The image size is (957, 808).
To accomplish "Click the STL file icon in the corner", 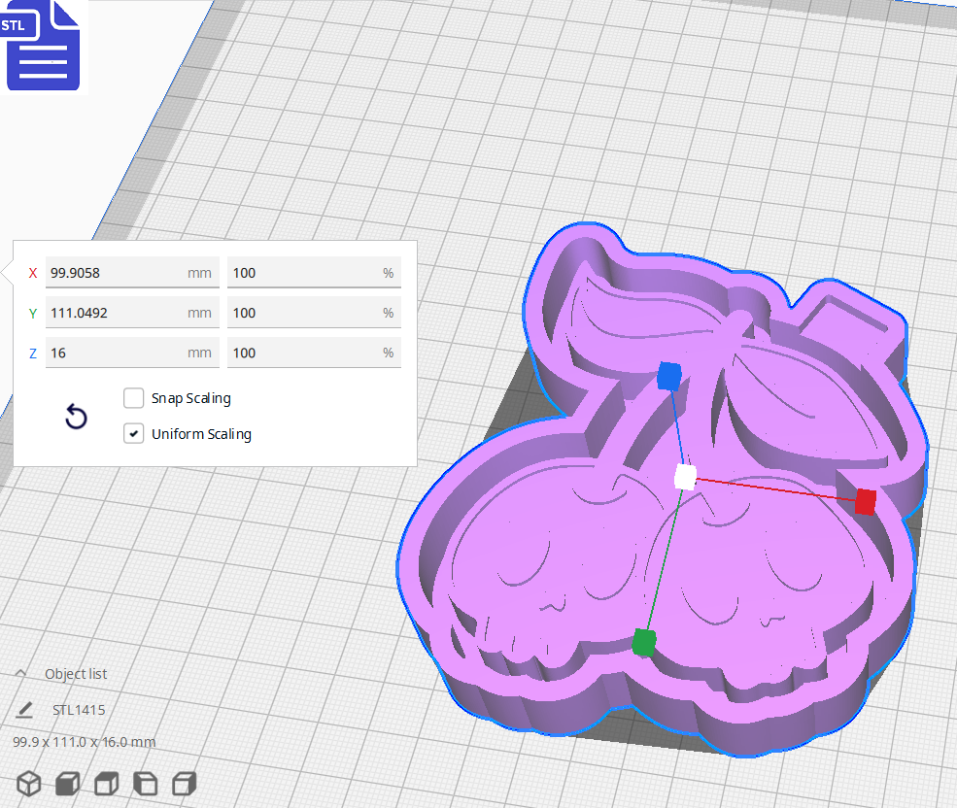I will tap(43, 46).
